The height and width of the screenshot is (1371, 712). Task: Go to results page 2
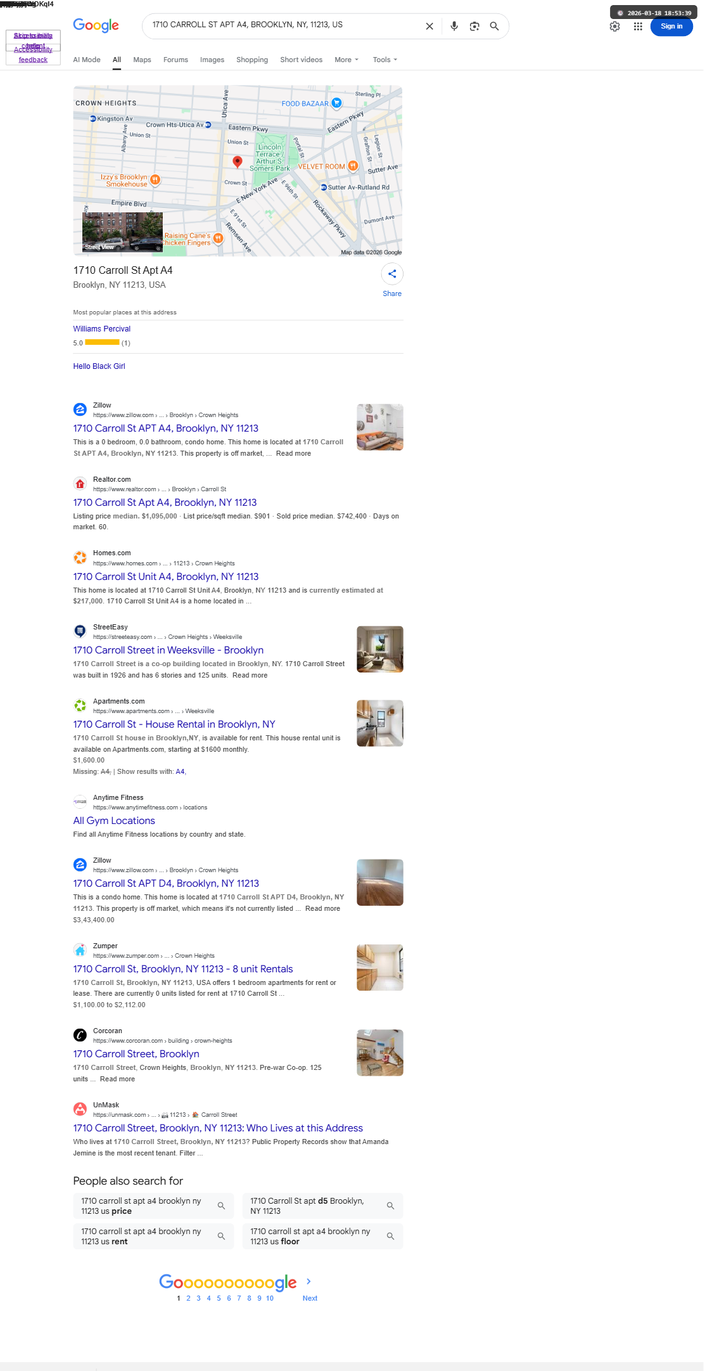(x=188, y=1298)
